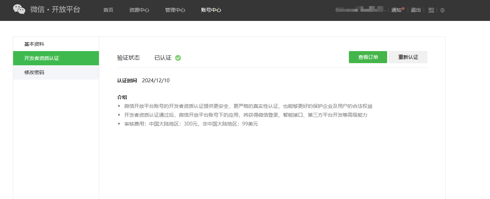Select 开发者资质认证 sidebar item

56,58
